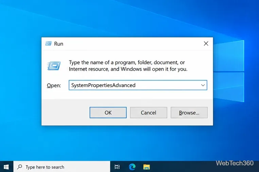Click the large Run icon beside the description
Viewport: 259px width, 172px height.
point(54,66)
